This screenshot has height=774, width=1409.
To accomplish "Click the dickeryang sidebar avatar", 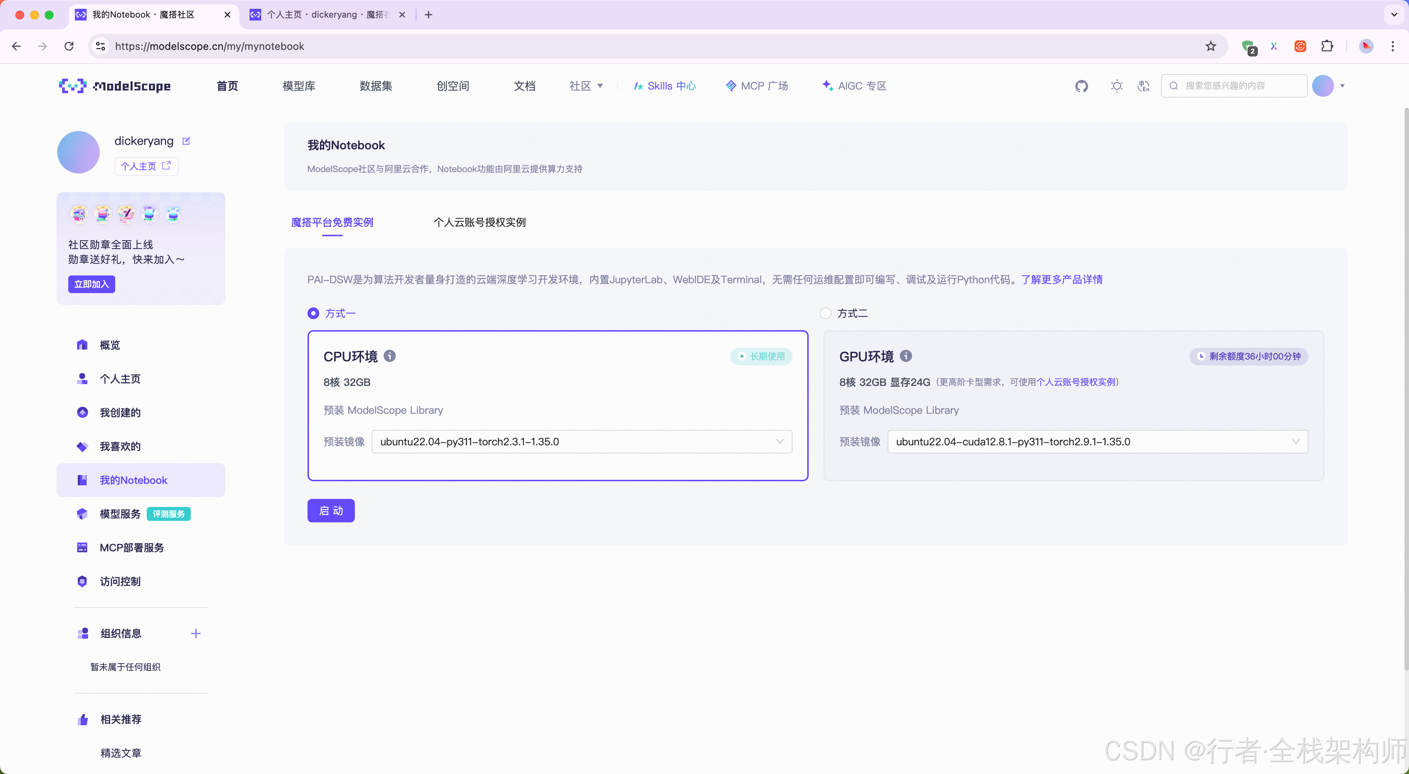I will pyautogui.click(x=79, y=152).
